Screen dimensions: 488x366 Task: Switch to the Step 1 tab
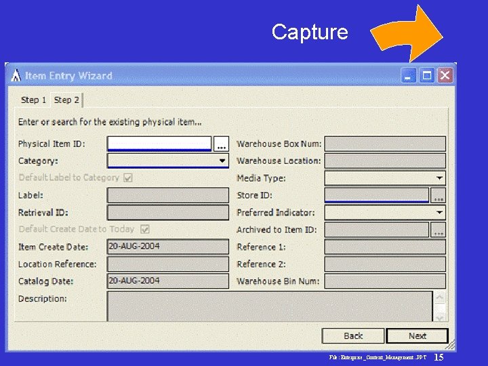[33, 100]
